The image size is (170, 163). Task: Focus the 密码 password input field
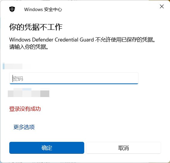[74, 78]
